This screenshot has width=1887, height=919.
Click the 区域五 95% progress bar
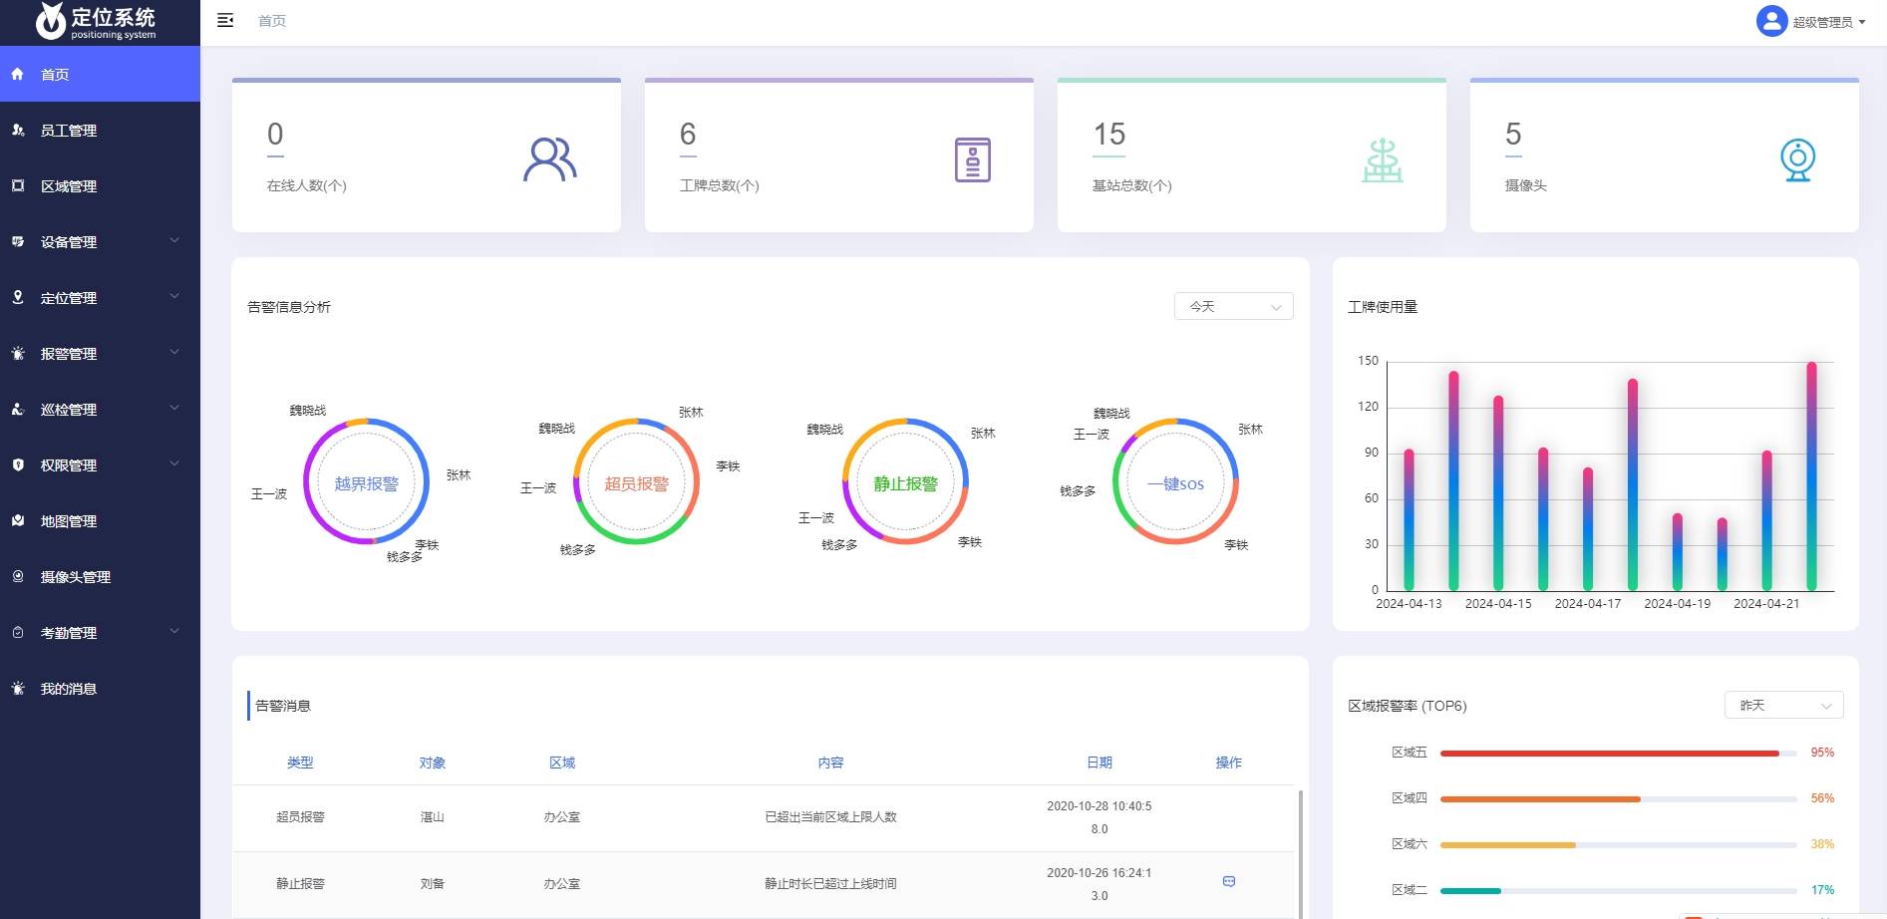point(1618,753)
